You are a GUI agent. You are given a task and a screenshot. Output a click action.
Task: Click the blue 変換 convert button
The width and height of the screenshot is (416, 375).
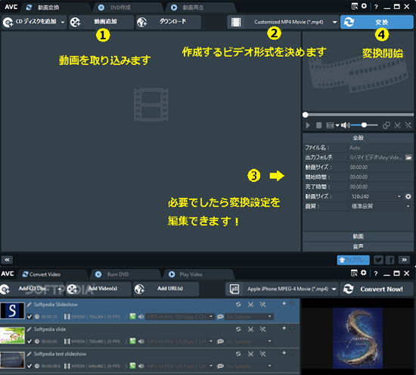[377, 22]
